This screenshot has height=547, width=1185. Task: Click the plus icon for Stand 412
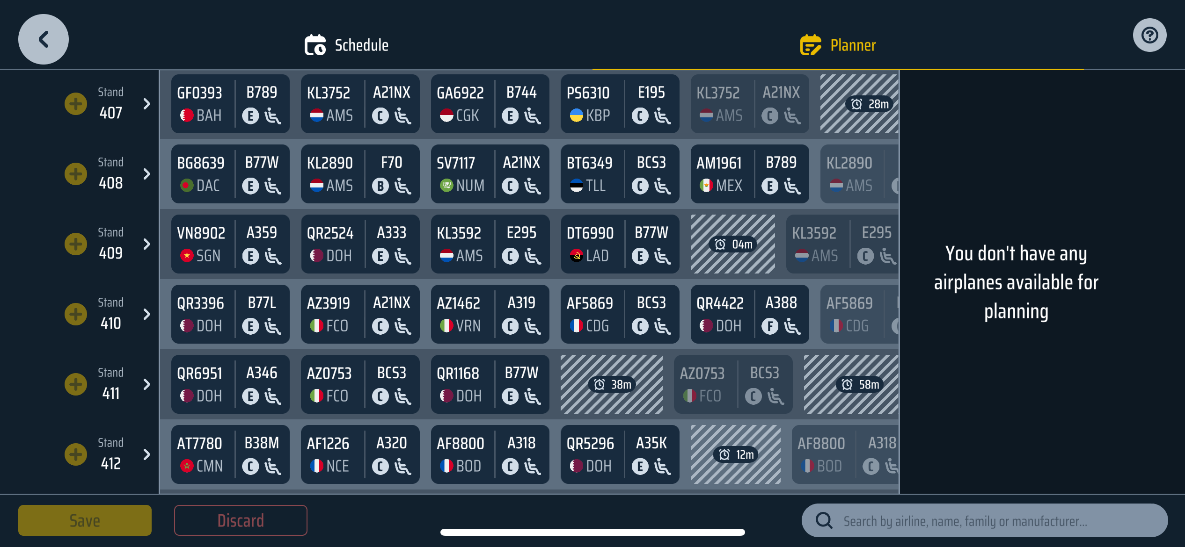(x=76, y=454)
